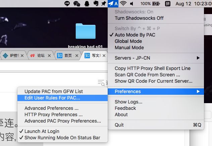The width and height of the screenshot is (212, 146).
Task: Choose Scan QR Code From Screen
Action: click(156, 75)
